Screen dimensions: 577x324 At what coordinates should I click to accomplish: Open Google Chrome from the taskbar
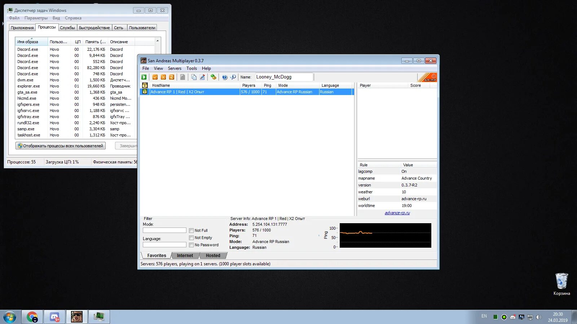(32, 317)
